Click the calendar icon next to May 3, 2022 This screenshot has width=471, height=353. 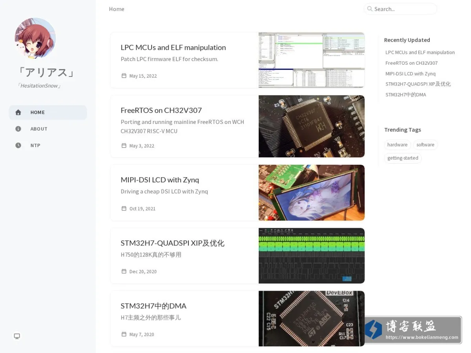click(x=124, y=146)
